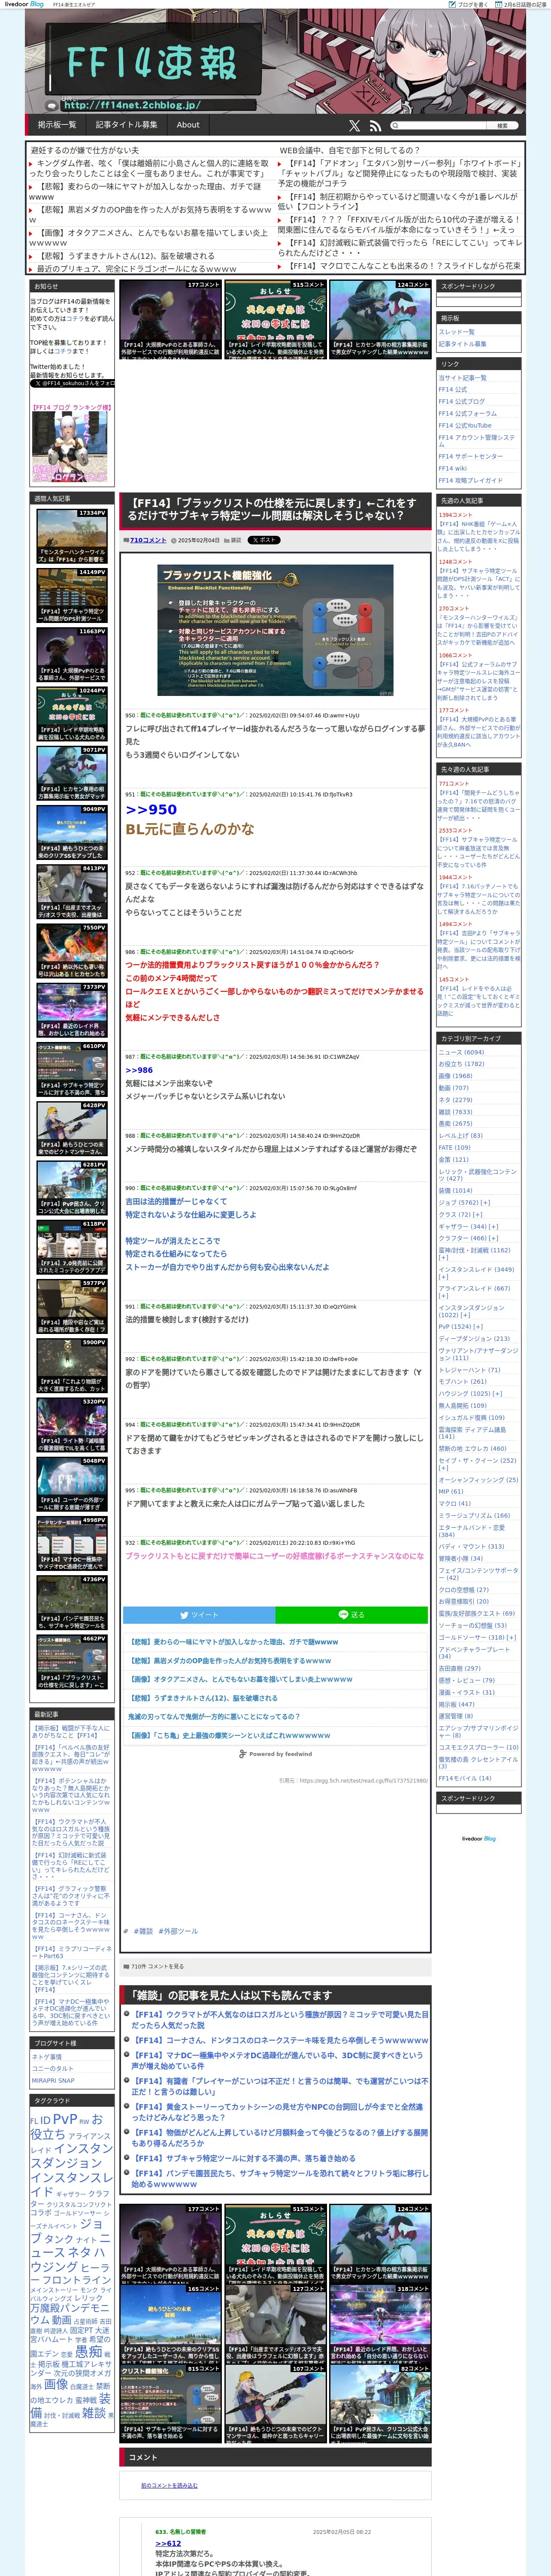Click the FF14ブログランキング banner image
This screenshot has width=551, height=2576.
point(70,446)
